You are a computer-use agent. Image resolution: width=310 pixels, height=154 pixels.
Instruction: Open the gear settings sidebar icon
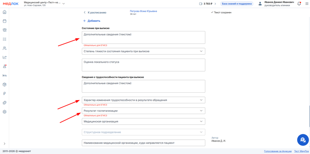click(x=5, y=112)
